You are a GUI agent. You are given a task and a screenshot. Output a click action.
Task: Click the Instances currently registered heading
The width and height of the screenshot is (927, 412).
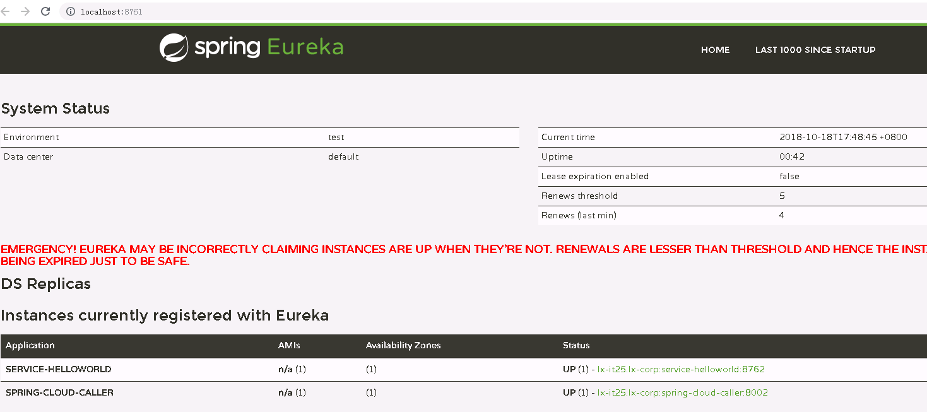[x=165, y=315]
